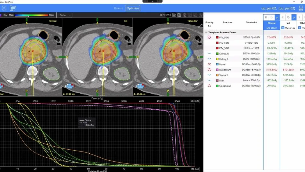Collapse the Template: PancreasDemo group

coord(206,32)
